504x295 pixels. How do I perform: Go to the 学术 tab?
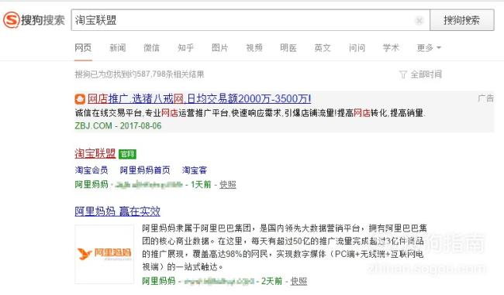point(391,48)
